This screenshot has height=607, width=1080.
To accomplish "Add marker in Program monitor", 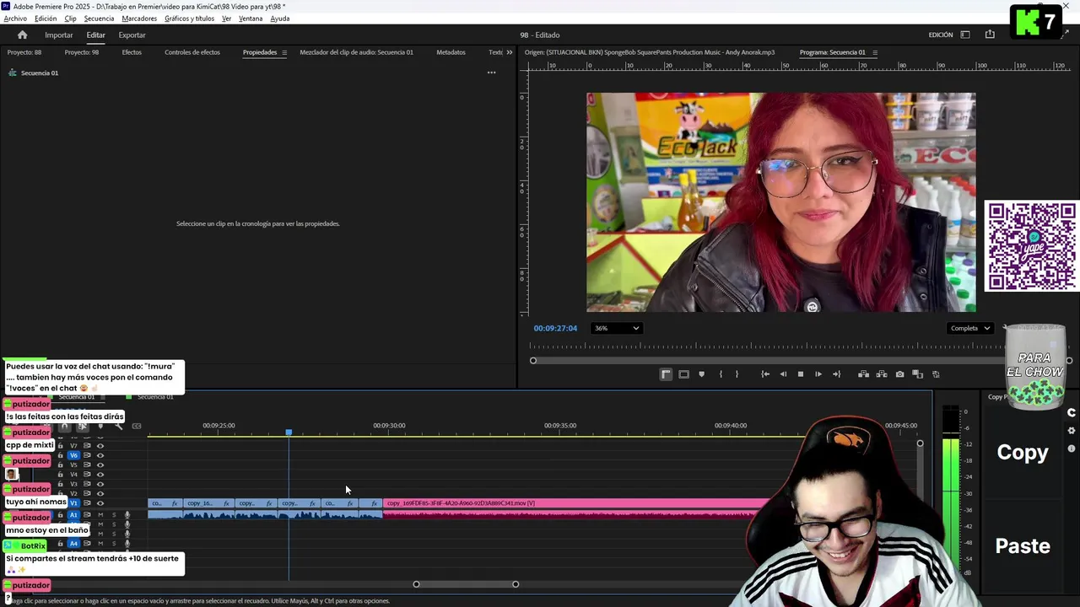I will [x=701, y=374].
